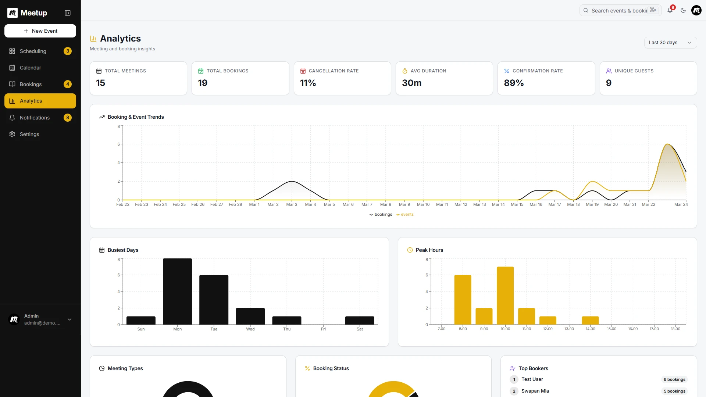Screen dimensions: 706x397
Task: Click the Notifications count badge 8 in sidebar
Action: pyautogui.click(x=68, y=118)
